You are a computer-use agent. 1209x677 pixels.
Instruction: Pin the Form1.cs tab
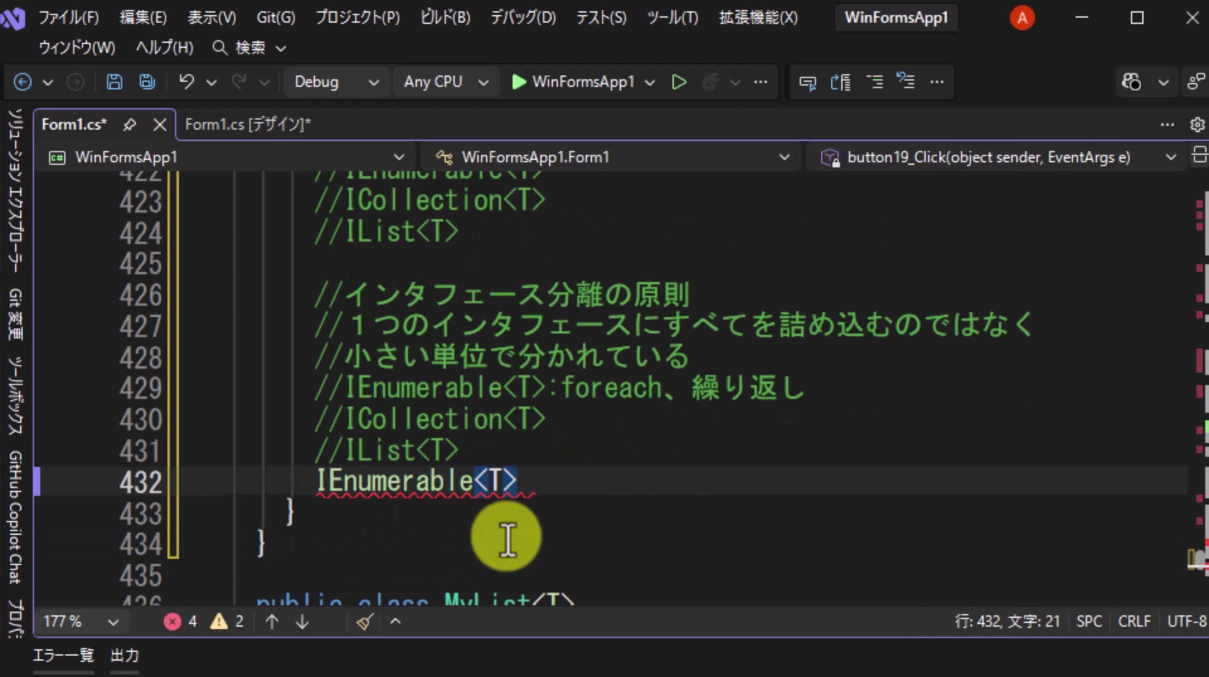[x=130, y=125]
